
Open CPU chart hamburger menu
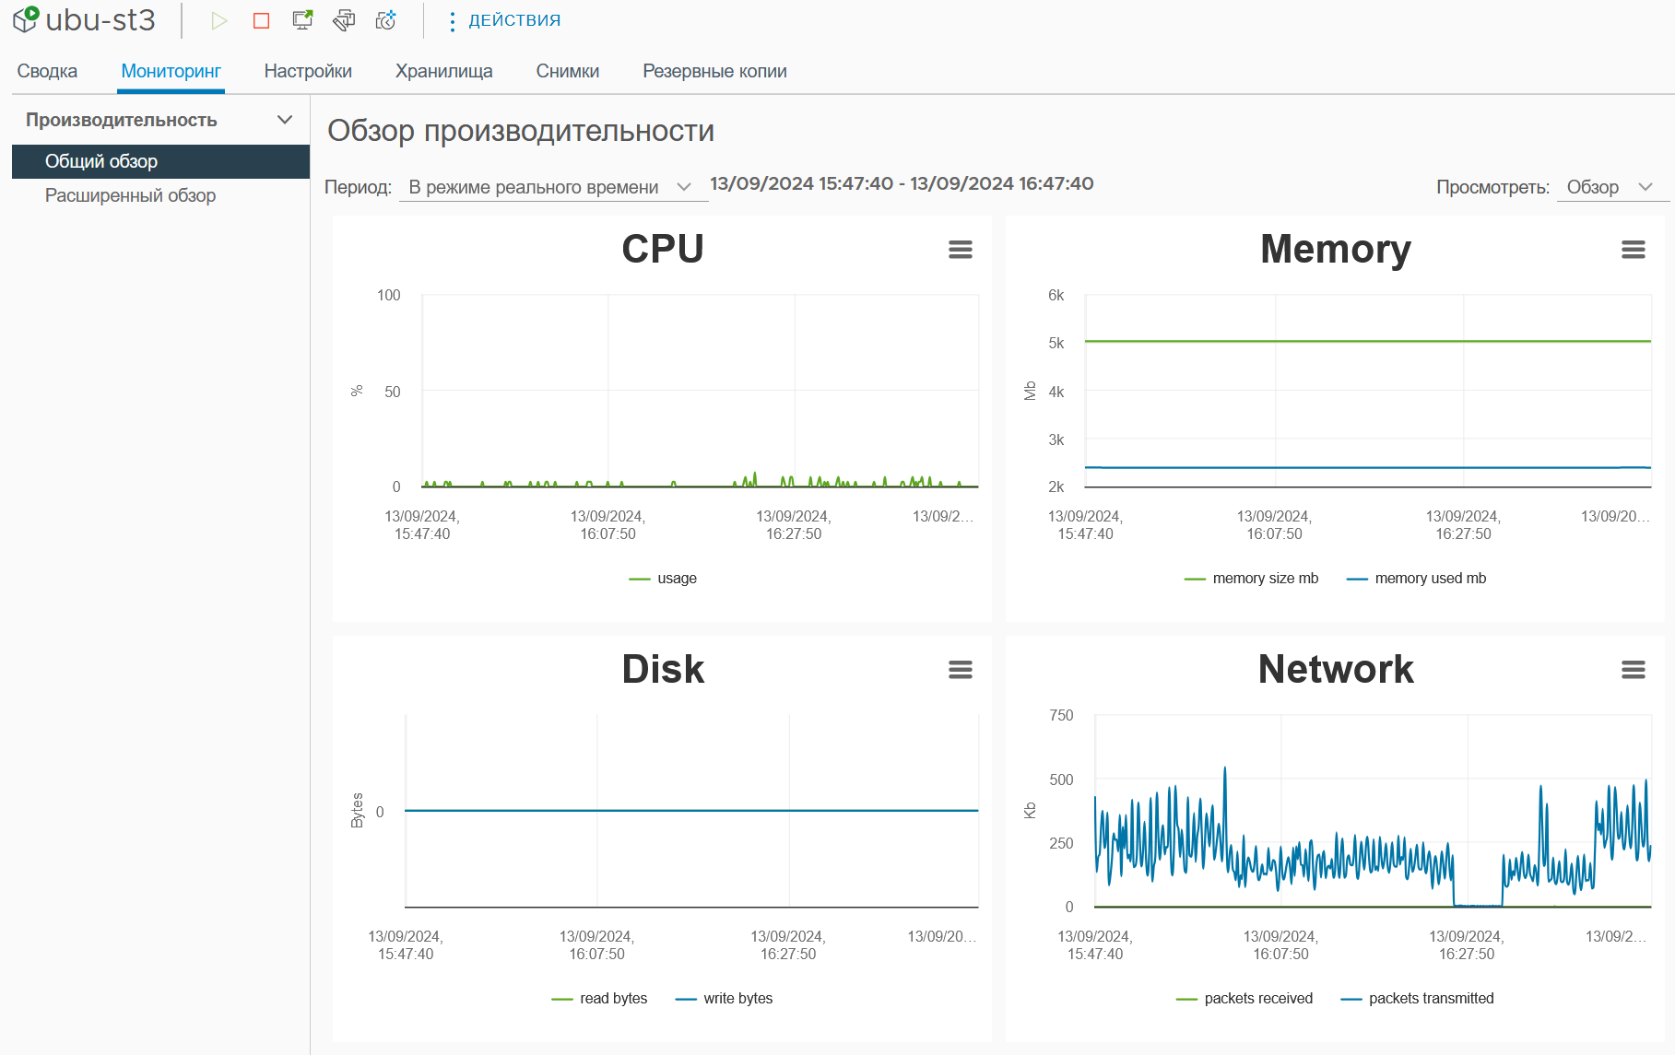961,250
